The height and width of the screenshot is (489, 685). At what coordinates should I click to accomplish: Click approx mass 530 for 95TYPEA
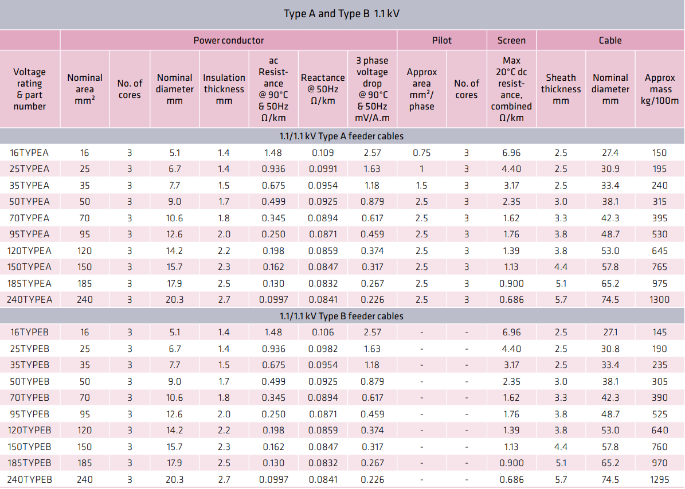660,234
